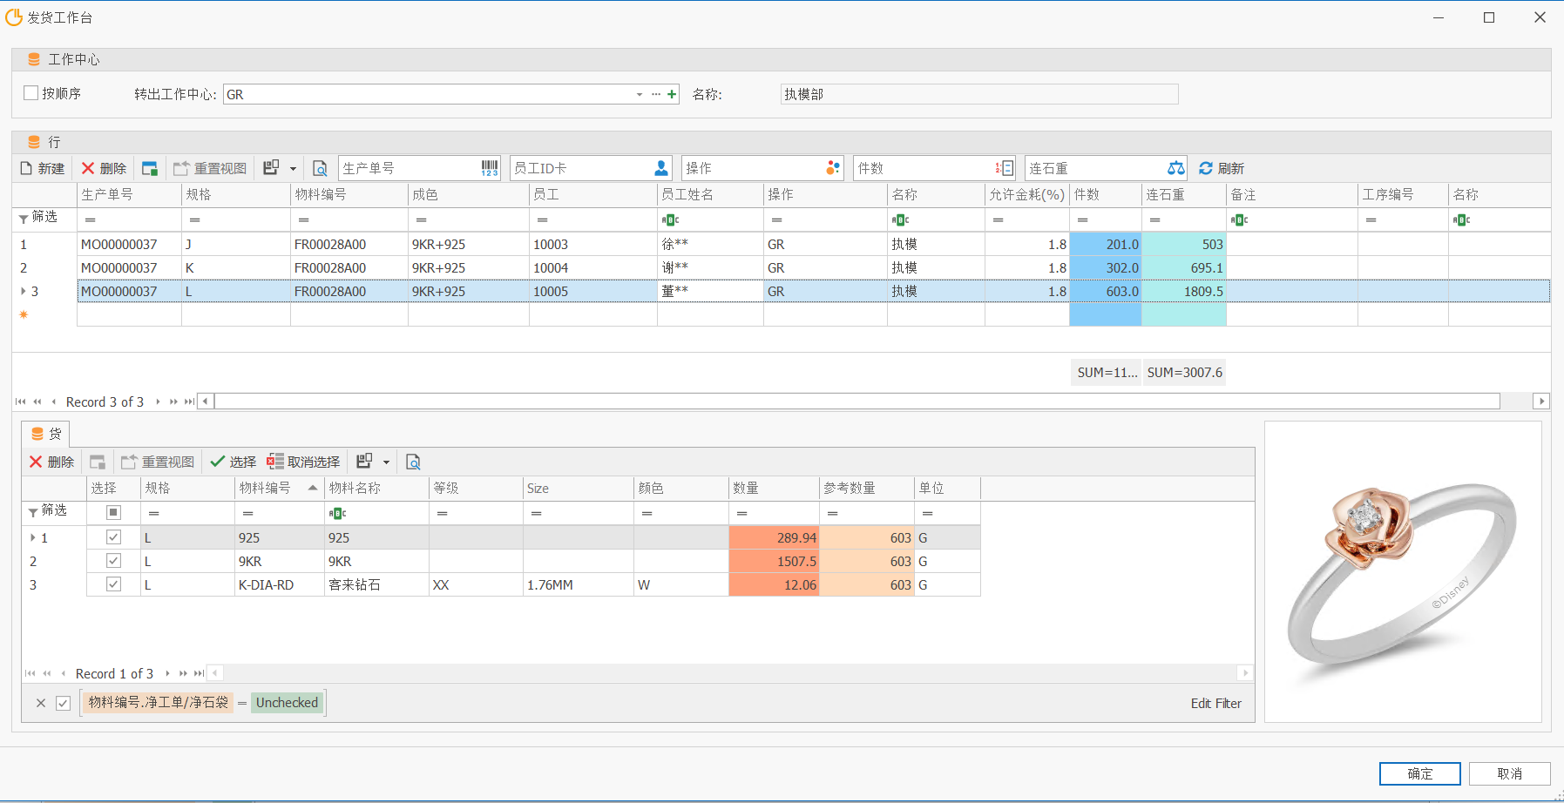
Task: Select the 货 tab
Action: click(46, 434)
